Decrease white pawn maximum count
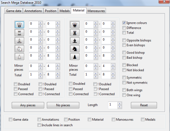The image size is (170, 131). point(57,58)
